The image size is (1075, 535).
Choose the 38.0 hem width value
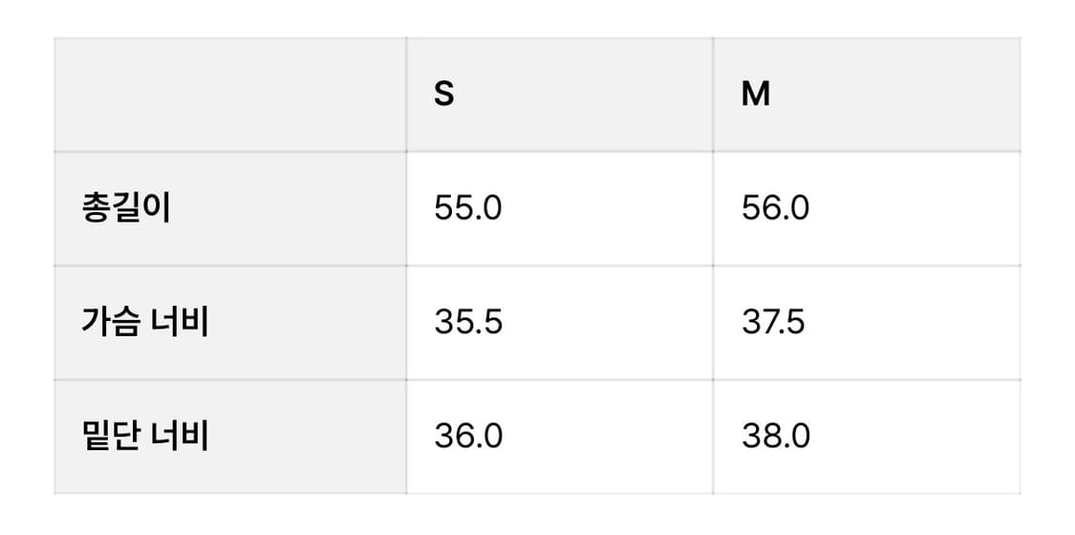[x=775, y=437]
